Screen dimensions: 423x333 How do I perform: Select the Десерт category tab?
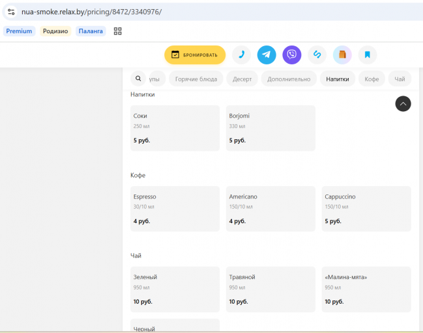tap(242, 79)
